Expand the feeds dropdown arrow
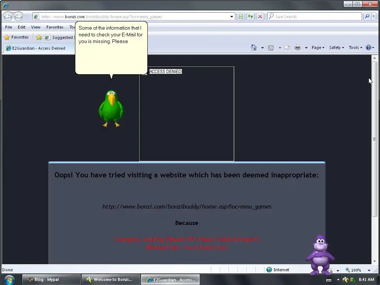This screenshot has height=285, width=380. [280, 48]
